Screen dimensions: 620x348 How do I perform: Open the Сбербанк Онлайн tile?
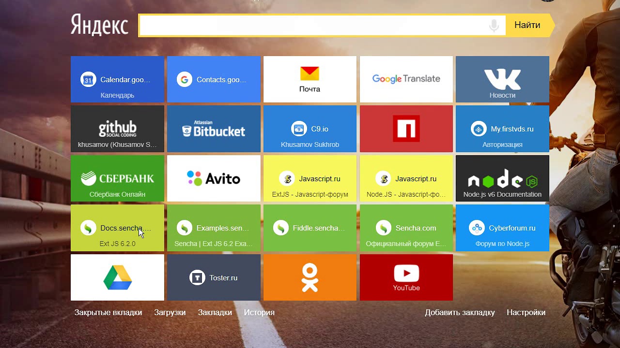click(x=117, y=178)
